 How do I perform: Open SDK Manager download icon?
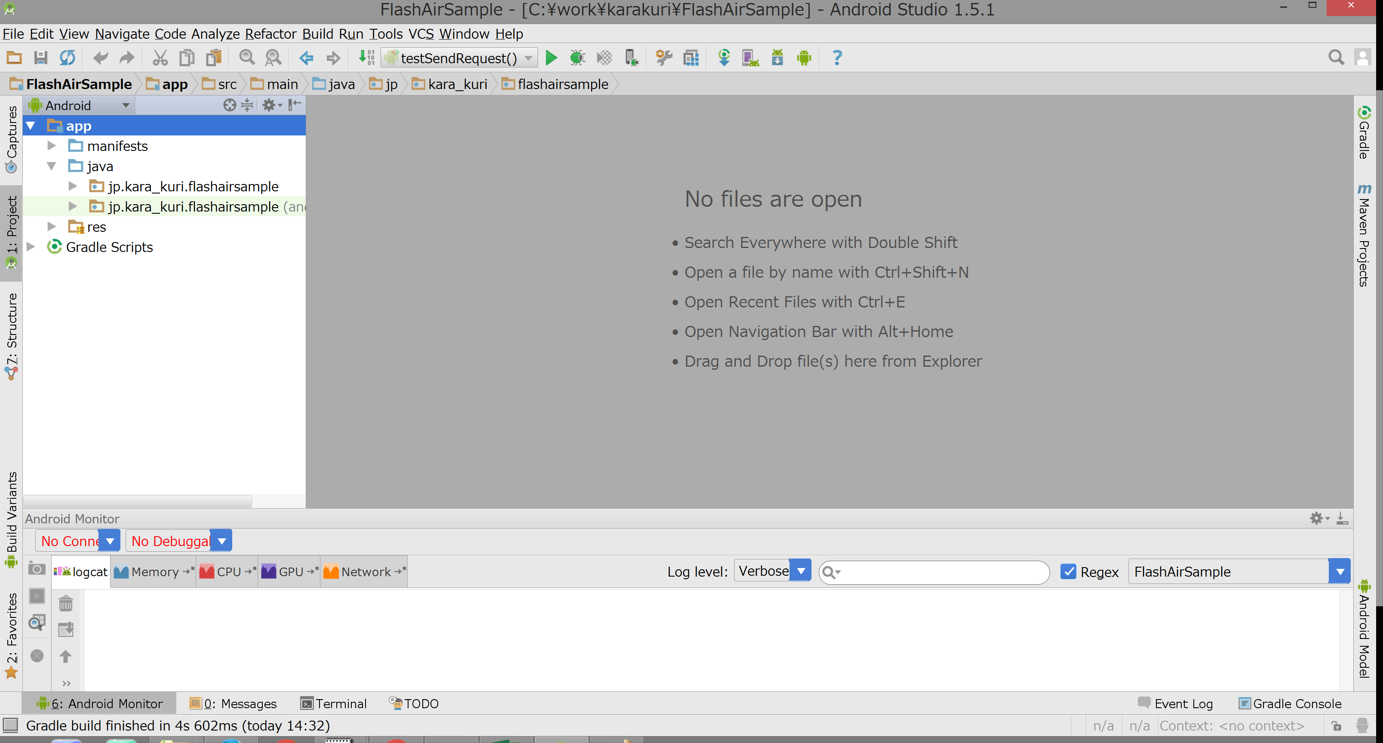point(777,58)
